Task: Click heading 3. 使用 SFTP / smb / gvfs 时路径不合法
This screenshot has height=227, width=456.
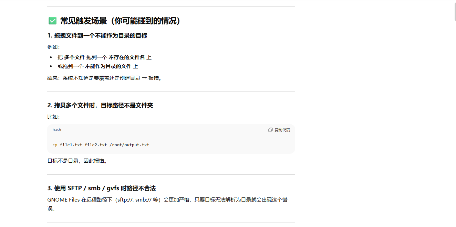Action: 102,188
